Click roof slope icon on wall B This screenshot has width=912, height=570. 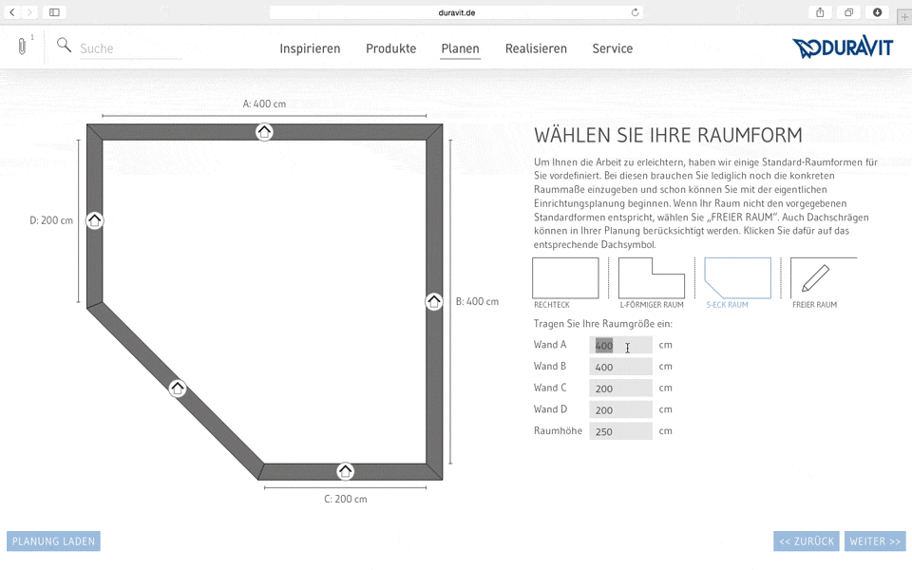434,301
